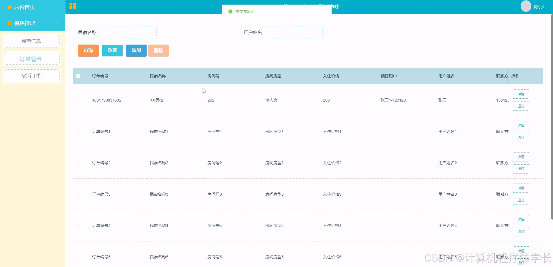The height and width of the screenshot is (267, 553).
Task: Focus the 用户姓名 search field
Action: tap(294, 33)
